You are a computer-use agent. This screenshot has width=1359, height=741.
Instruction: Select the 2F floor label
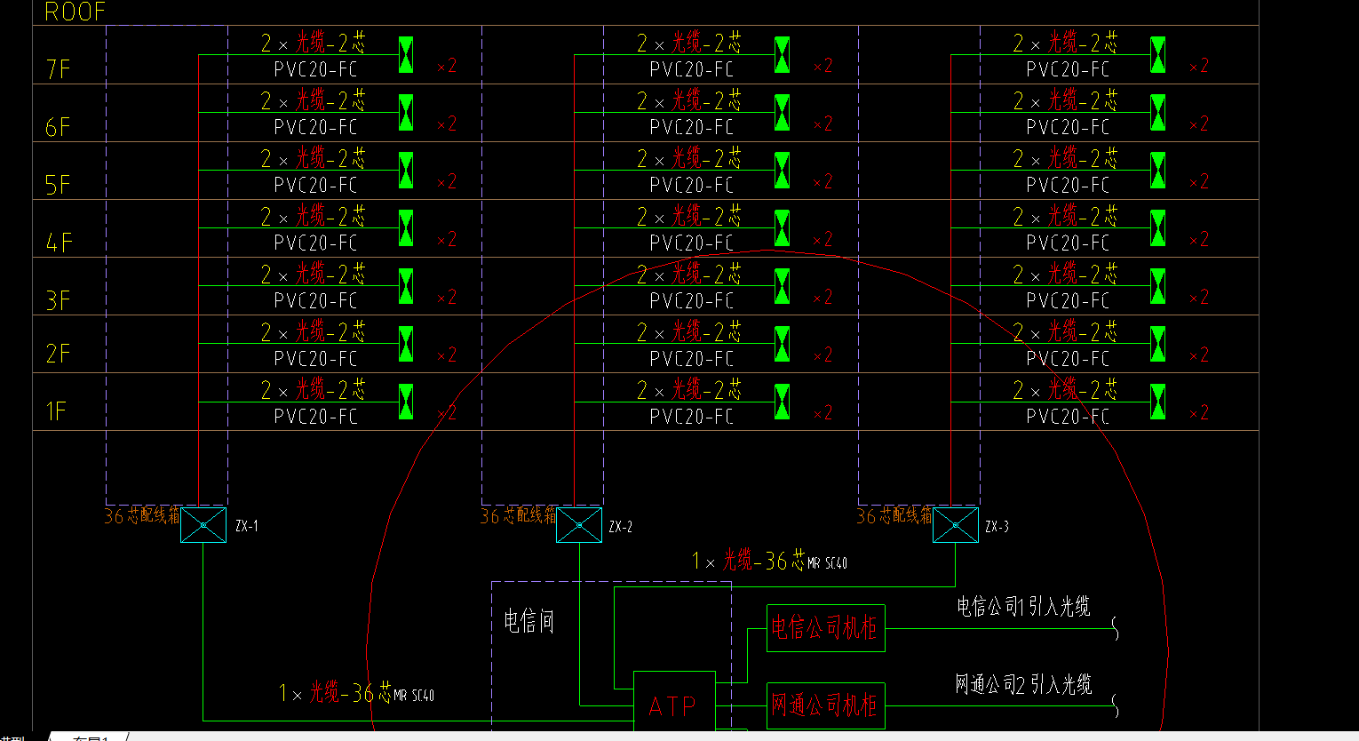tap(58, 355)
